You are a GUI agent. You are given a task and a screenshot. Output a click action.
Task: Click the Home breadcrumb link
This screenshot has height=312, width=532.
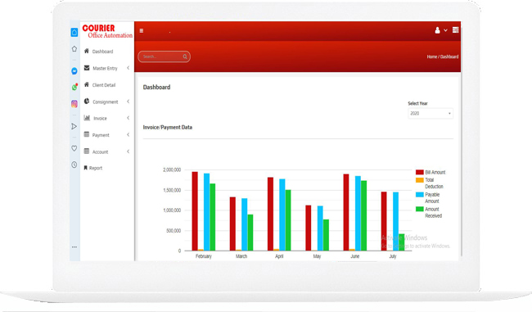click(431, 57)
